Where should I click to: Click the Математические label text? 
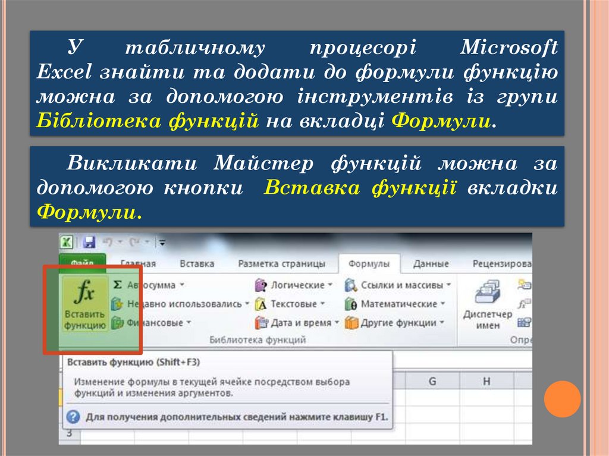399,304
